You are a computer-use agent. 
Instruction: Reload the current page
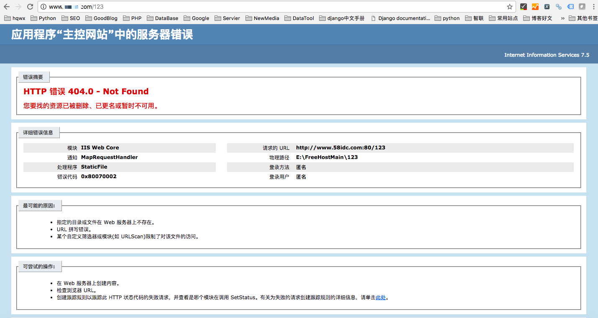(29, 6)
